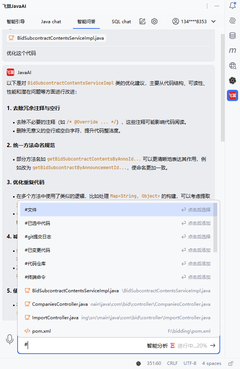
Task: Click the 351:60 cursor position indicator
Action: coord(154,363)
